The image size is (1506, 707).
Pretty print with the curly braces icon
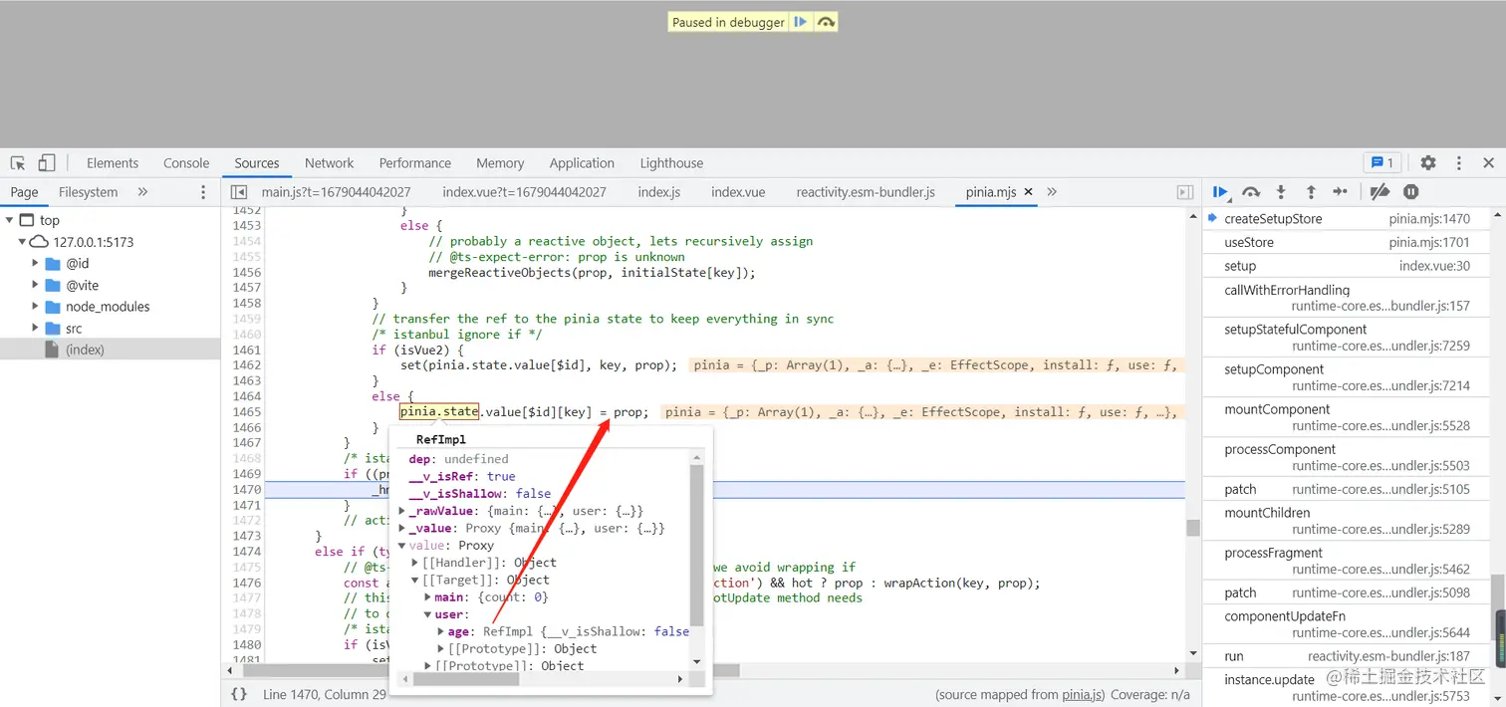point(239,694)
